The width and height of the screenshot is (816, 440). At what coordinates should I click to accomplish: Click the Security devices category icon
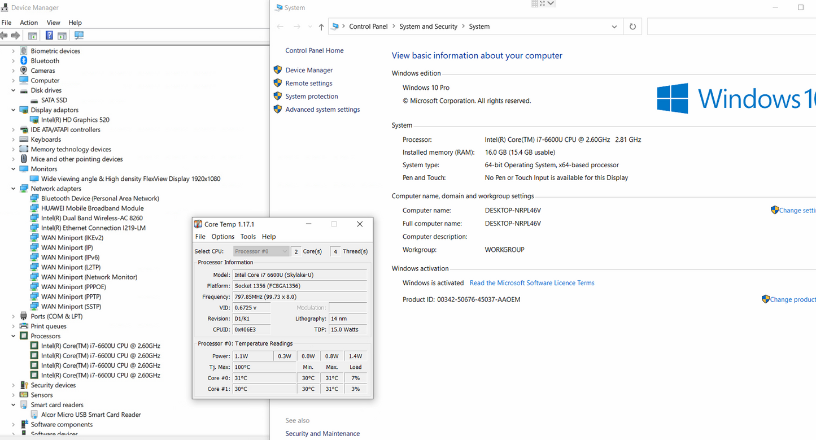tap(24, 385)
